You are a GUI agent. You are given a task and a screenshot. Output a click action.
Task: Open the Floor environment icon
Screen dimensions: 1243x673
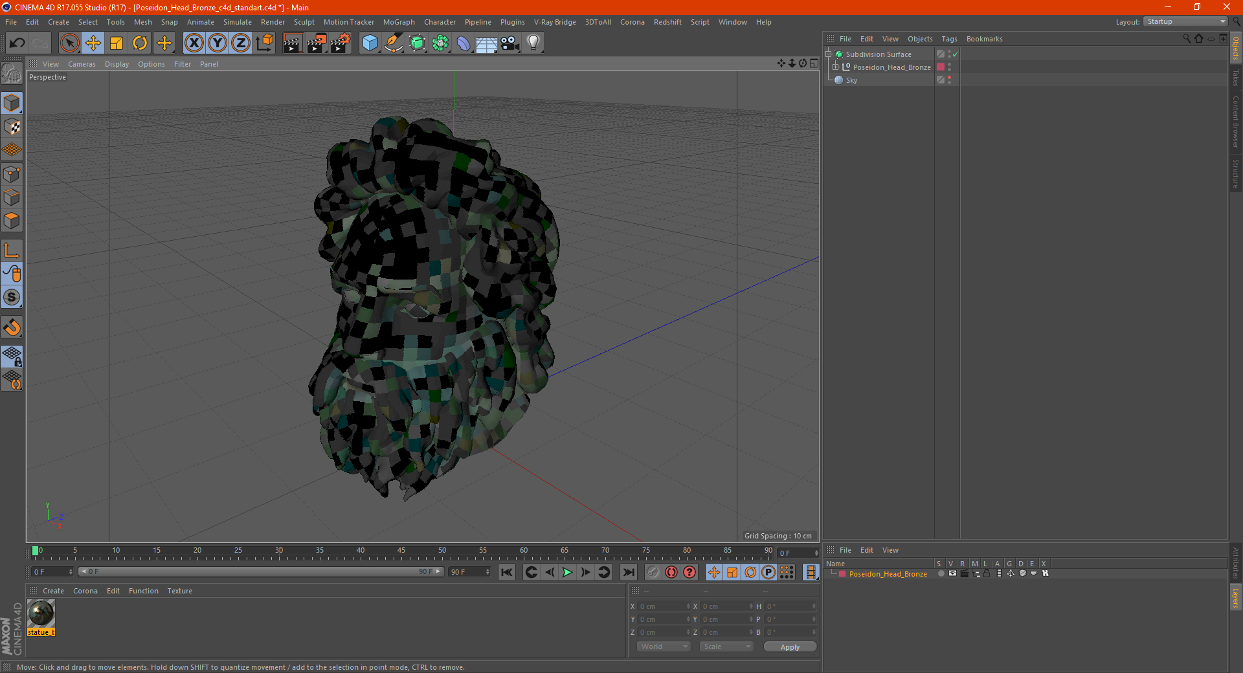coord(487,43)
